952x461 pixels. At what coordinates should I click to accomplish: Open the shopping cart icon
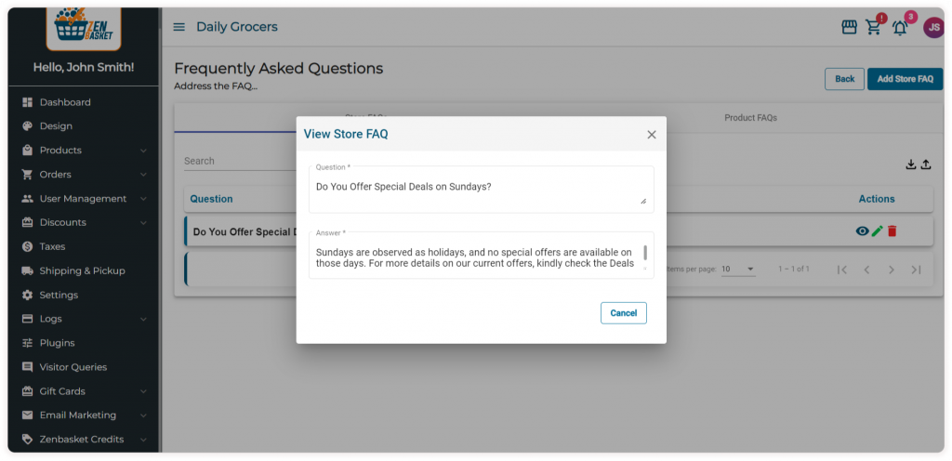[x=874, y=27]
